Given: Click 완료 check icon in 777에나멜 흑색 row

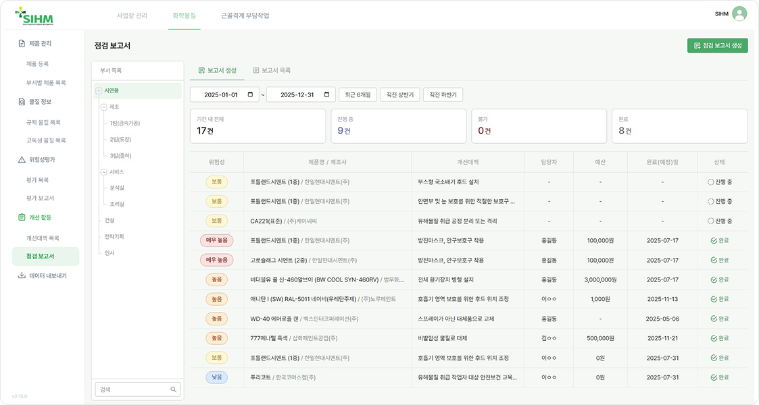Looking at the screenshot, I should point(714,338).
